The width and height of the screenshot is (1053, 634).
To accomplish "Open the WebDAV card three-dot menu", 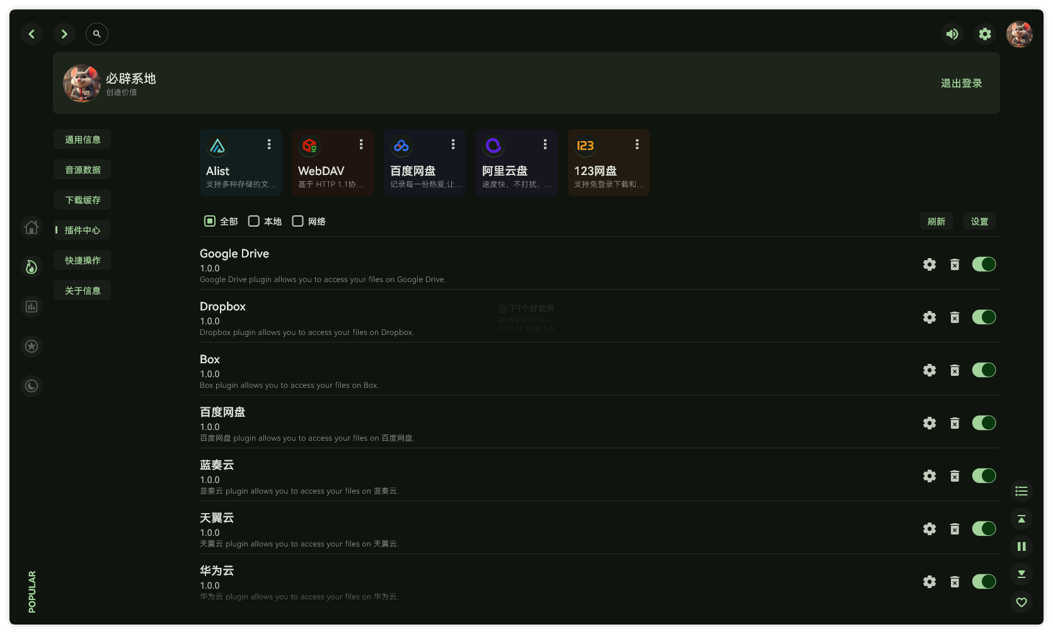I will coord(361,144).
